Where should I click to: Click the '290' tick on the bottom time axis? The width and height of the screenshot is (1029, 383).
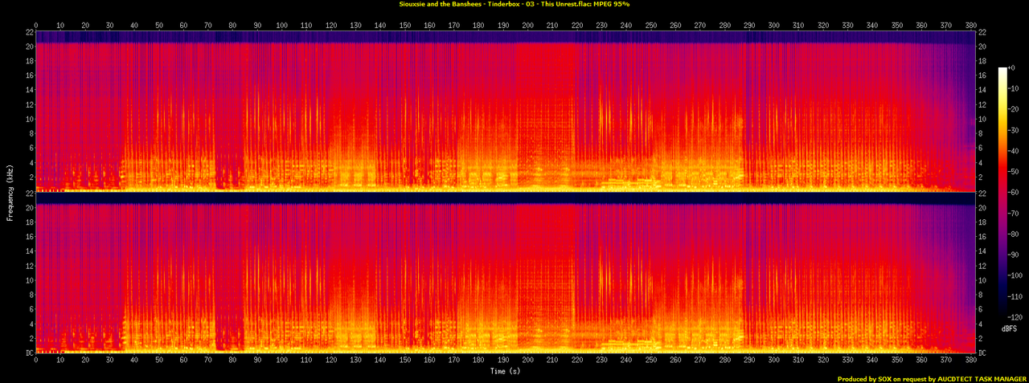749,361
